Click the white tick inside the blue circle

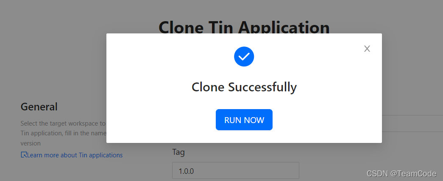pos(244,57)
